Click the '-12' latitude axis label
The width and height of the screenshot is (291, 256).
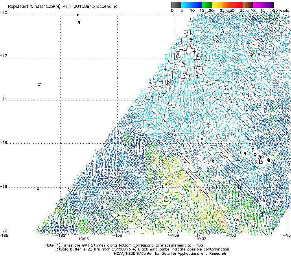click(4, 56)
